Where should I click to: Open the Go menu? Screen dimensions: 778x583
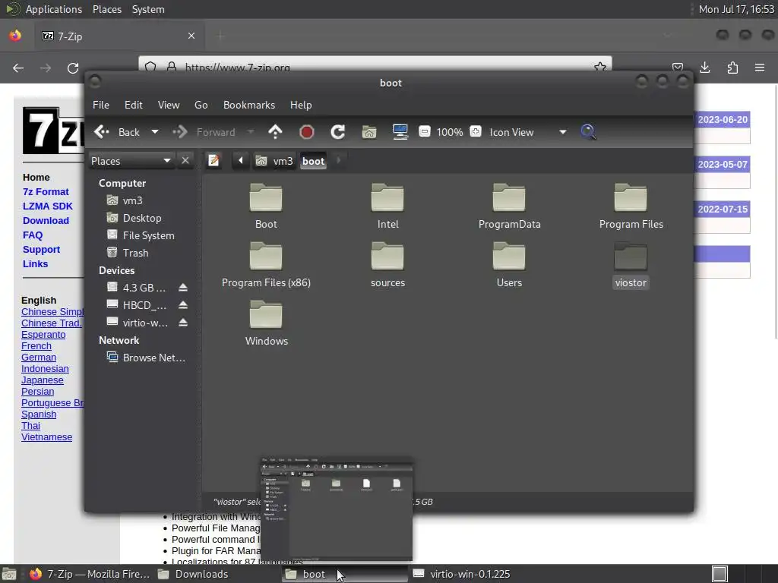pos(201,105)
